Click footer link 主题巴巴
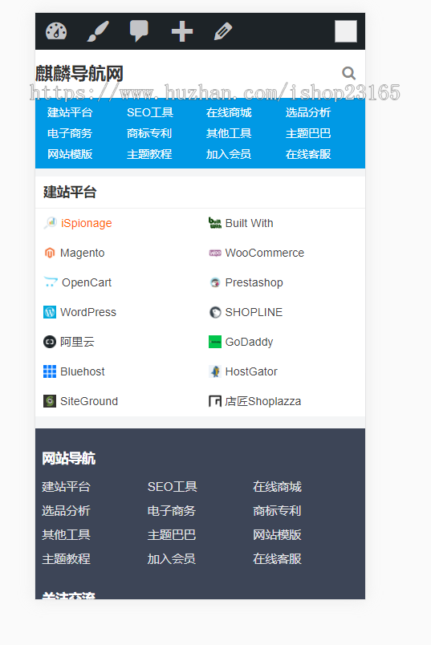Screen dimensions: 431x645 (172, 535)
